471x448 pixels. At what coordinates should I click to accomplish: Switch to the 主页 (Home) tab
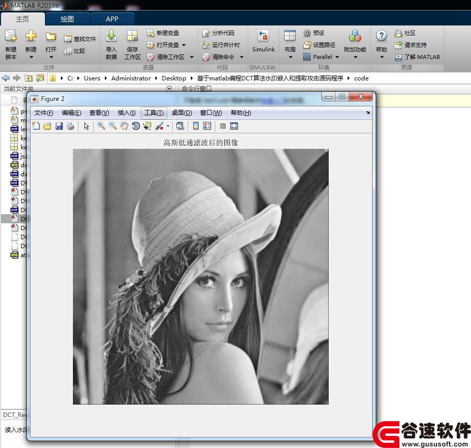tap(22, 19)
